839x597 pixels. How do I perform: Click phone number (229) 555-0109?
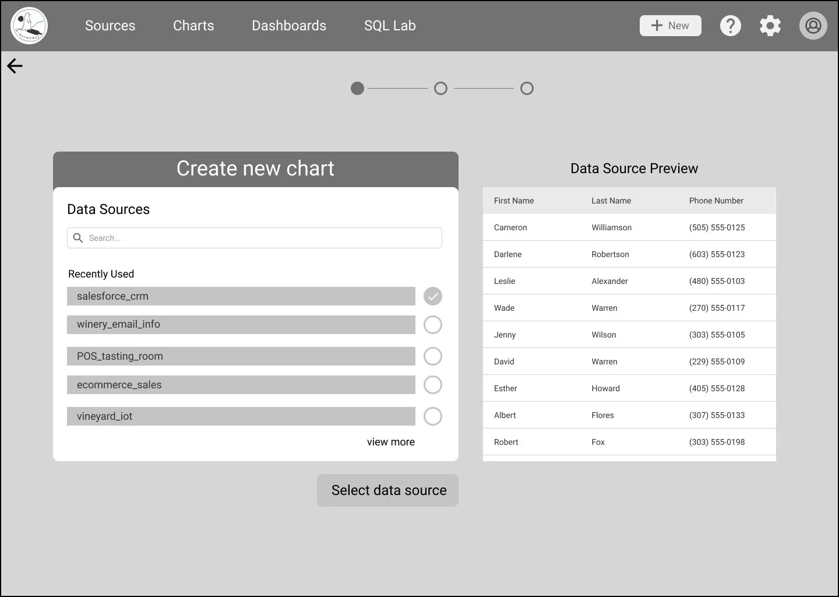tap(717, 361)
